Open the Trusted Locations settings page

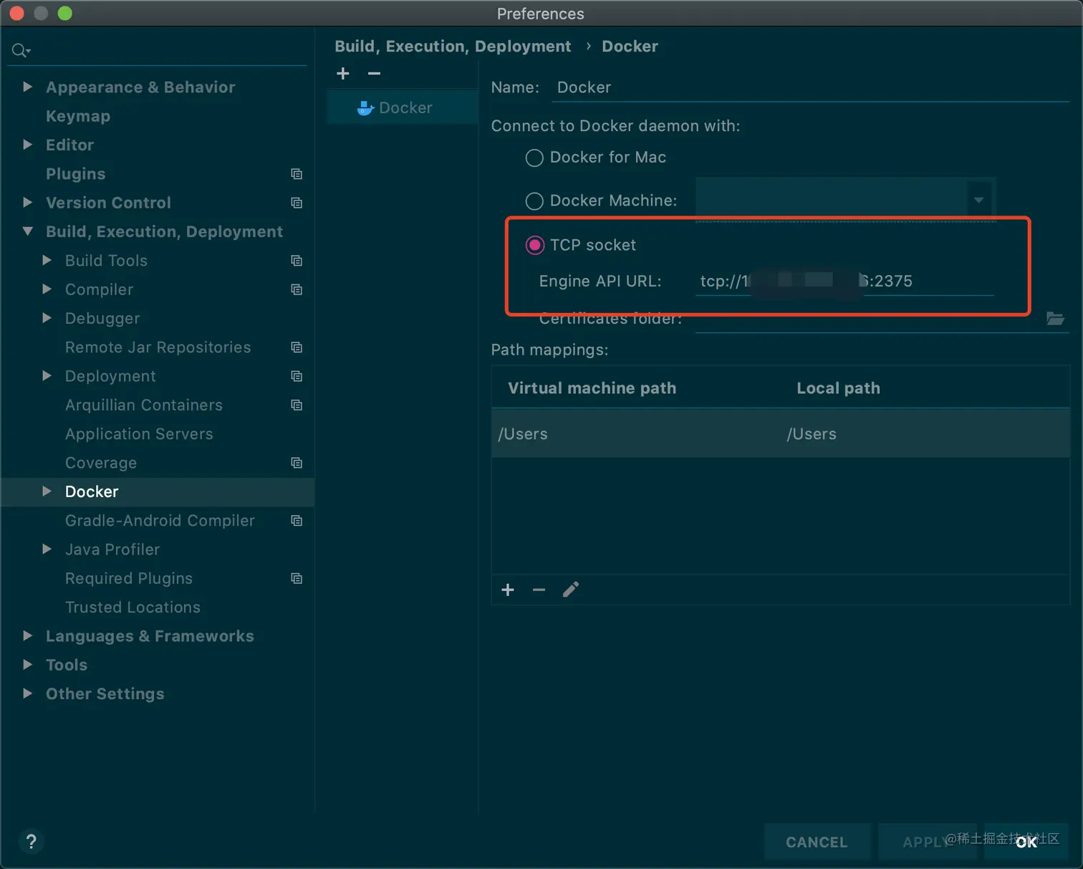(x=133, y=608)
